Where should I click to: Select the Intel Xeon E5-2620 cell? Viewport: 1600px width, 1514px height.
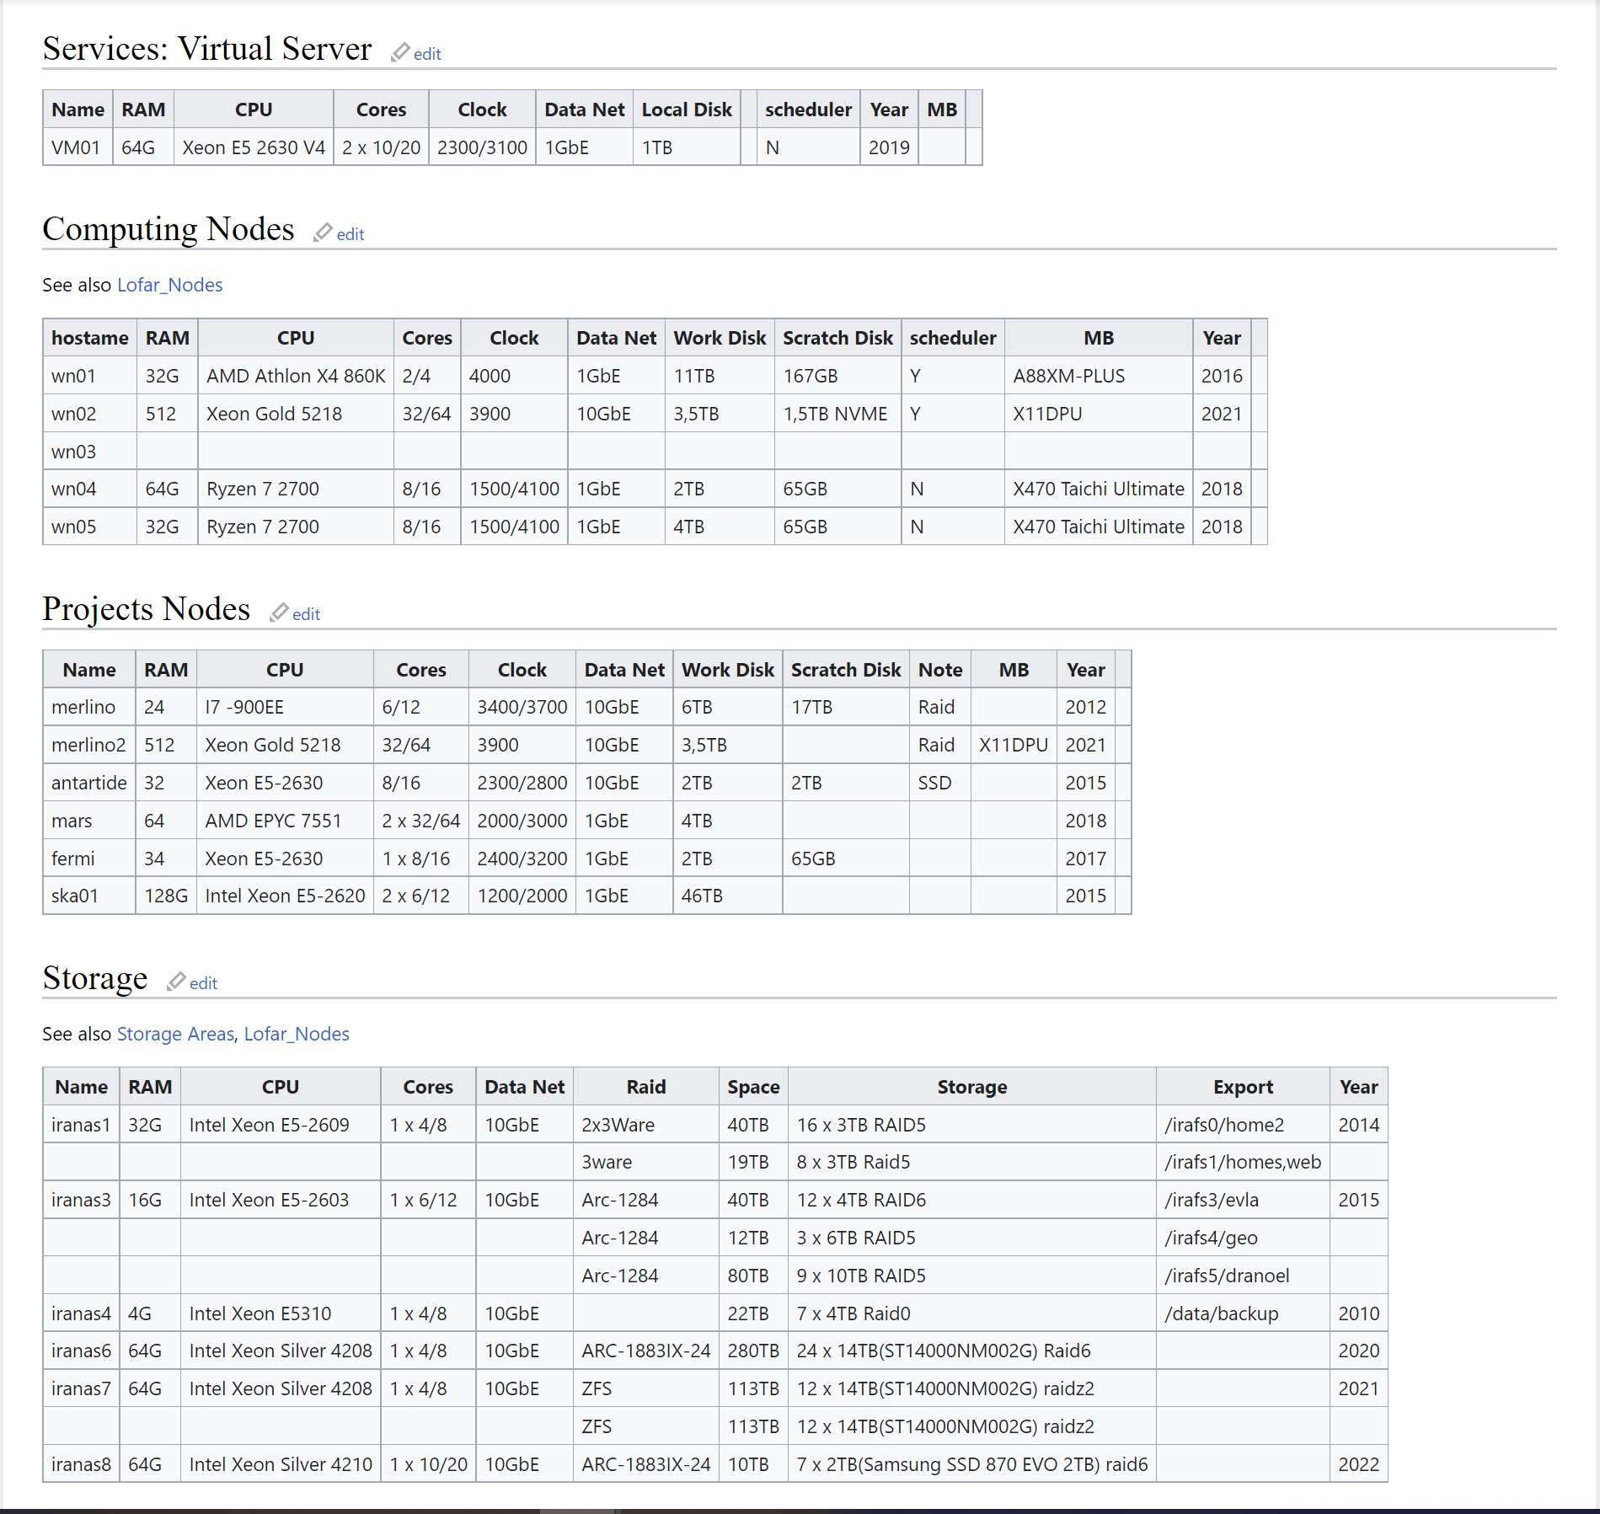click(285, 896)
